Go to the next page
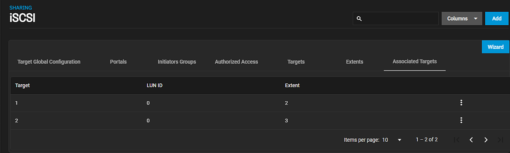Image resolution: width=510 pixels, height=153 pixels. pyautogui.click(x=486, y=140)
